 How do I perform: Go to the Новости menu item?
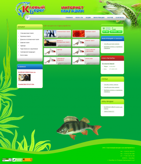pos(79,18)
